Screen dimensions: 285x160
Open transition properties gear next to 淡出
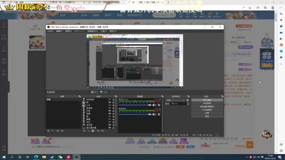pyautogui.click(x=188, y=100)
